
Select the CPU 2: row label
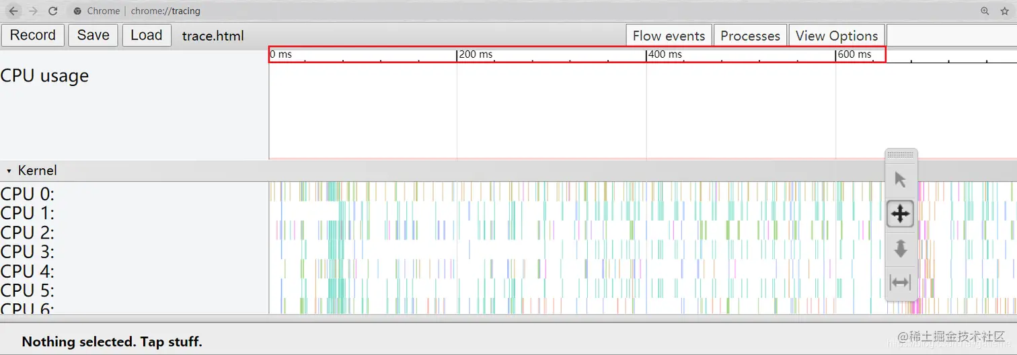tap(28, 233)
